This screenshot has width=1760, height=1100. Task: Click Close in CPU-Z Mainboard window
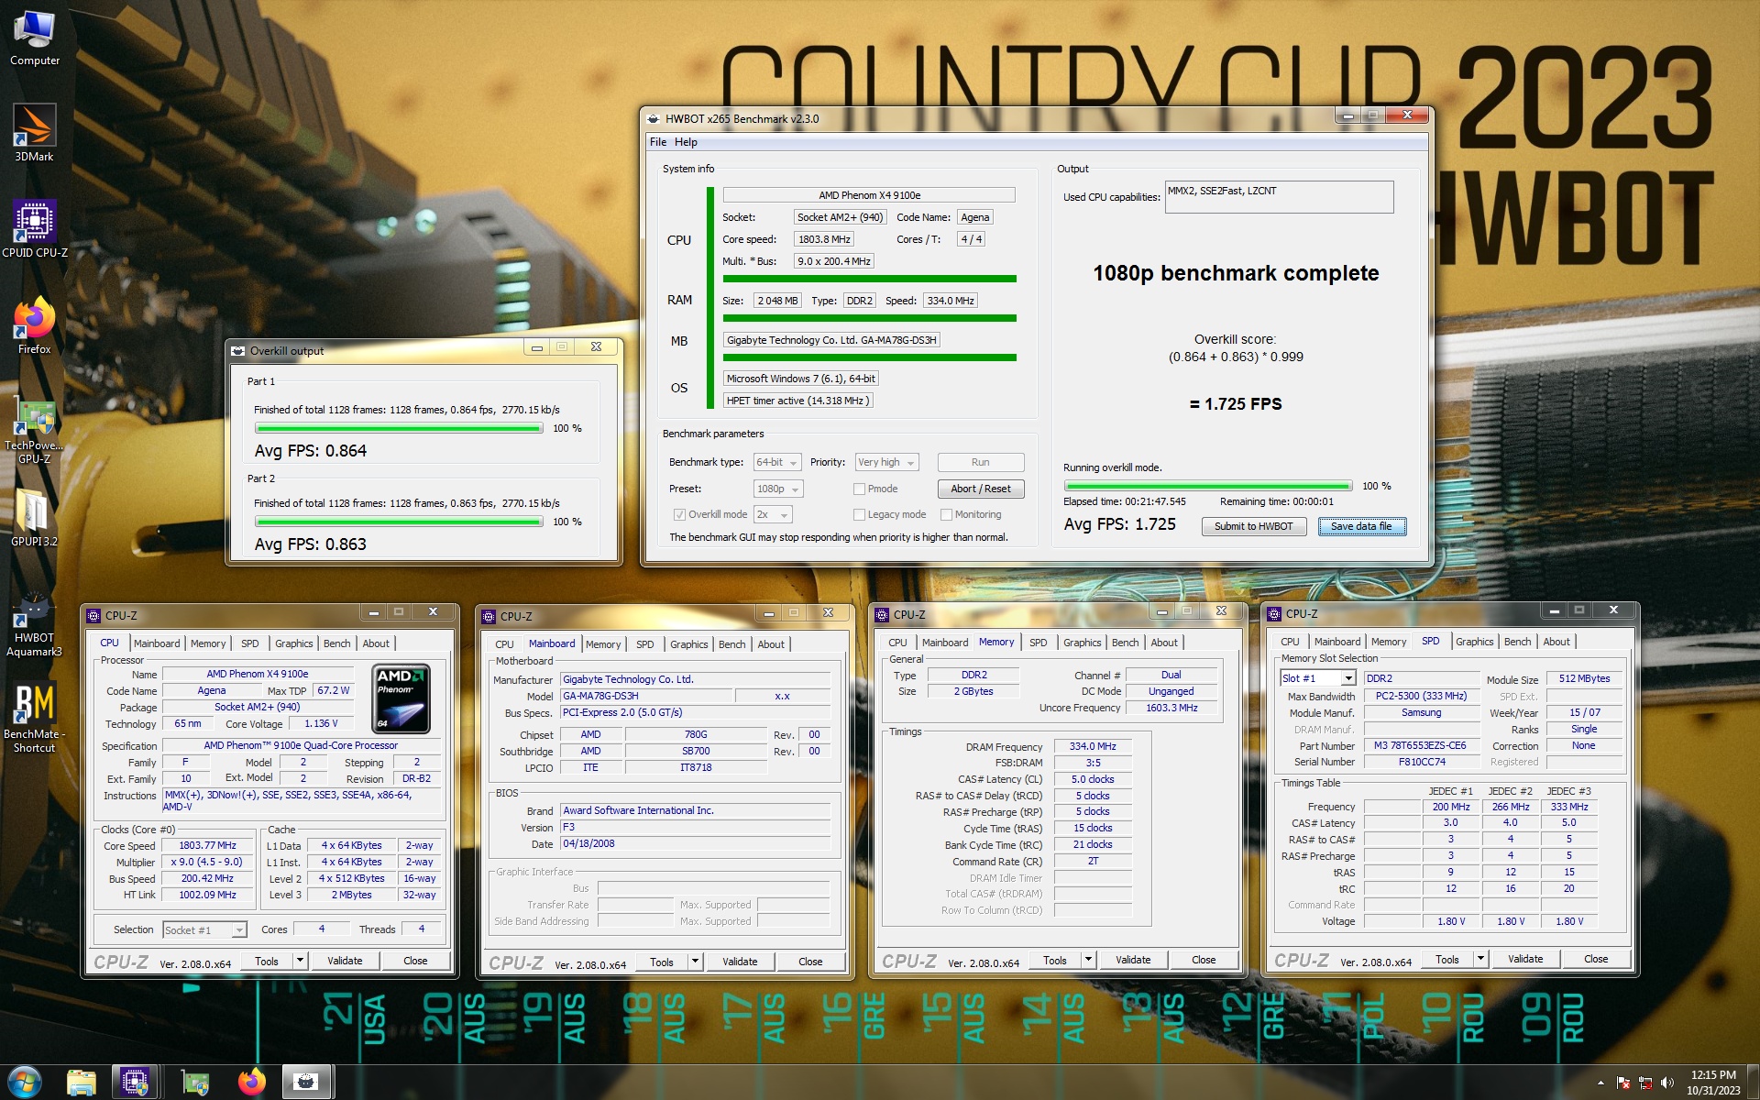point(810,962)
